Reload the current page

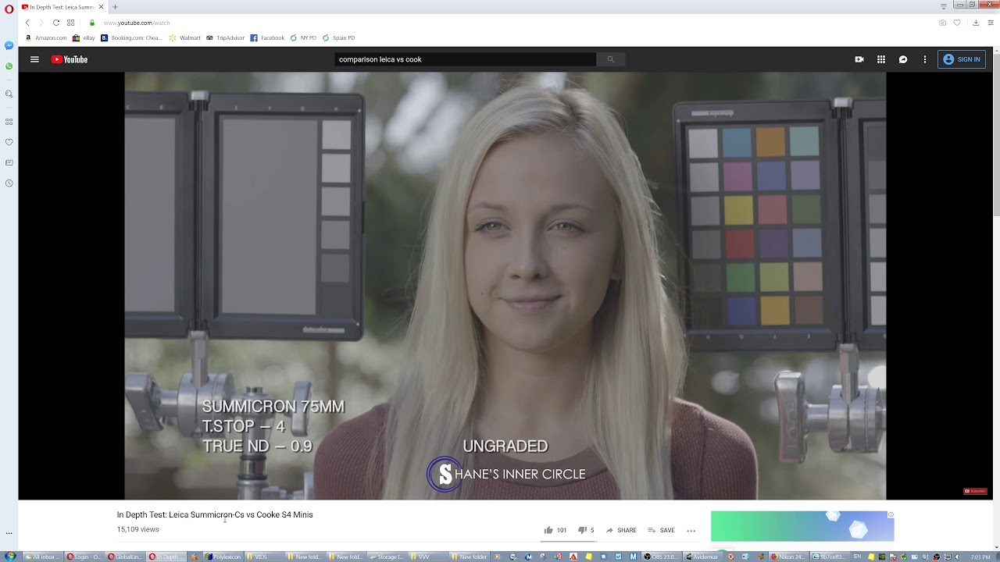[56, 23]
